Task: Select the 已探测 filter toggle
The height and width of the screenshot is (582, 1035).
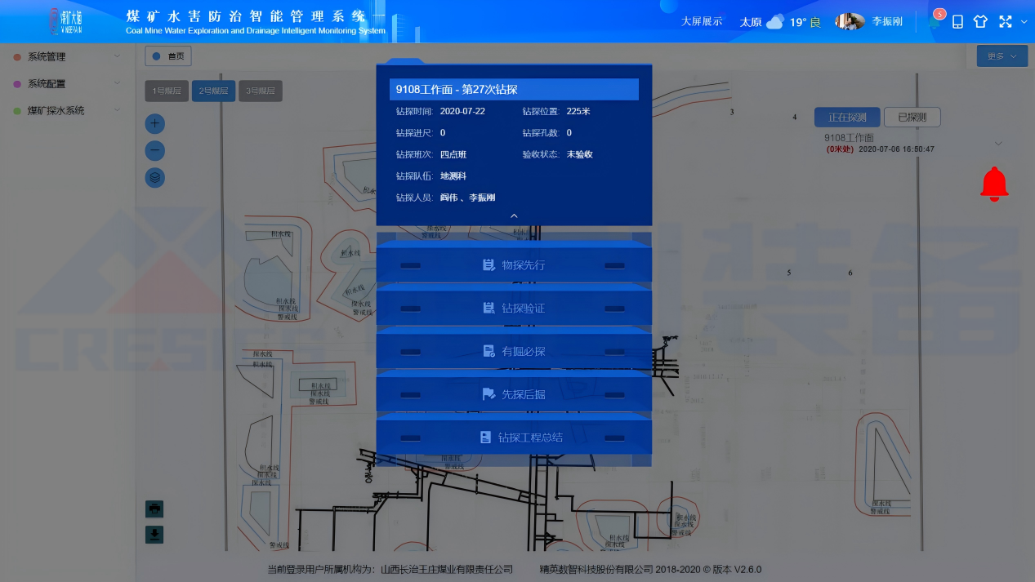Action: coord(912,118)
